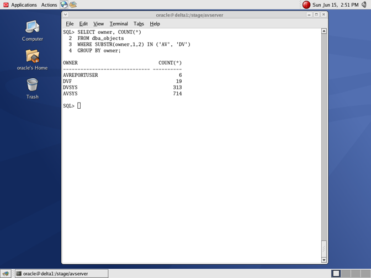Click the SQL prompt cursor
371x278 pixels.
point(79,106)
